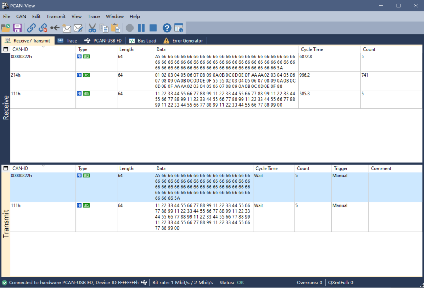
Task: Open the Trace menu
Action: pyautogui.click(x=94, y=17)
